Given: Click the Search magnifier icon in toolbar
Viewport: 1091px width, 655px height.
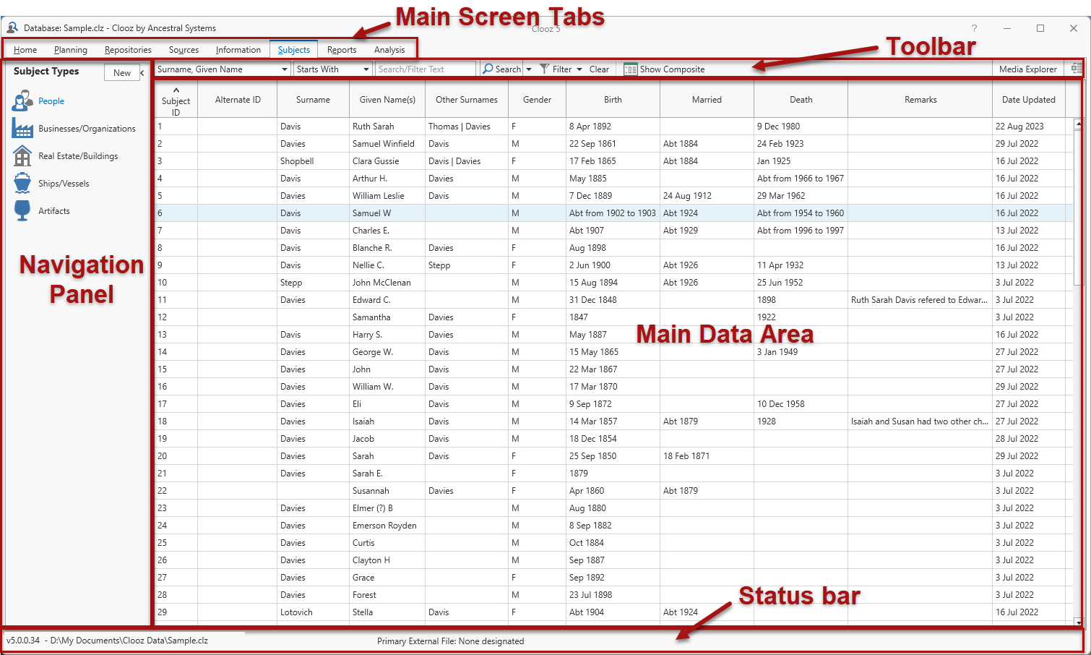Looking at the screenshot, I should (x=488, y=69).
